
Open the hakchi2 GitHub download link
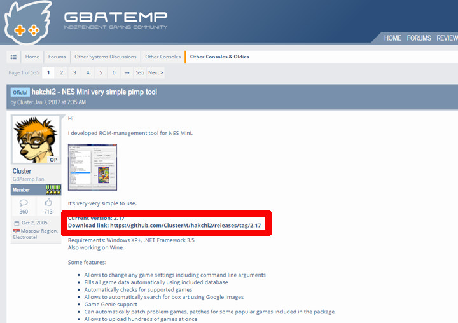click(x=185, y=226)
